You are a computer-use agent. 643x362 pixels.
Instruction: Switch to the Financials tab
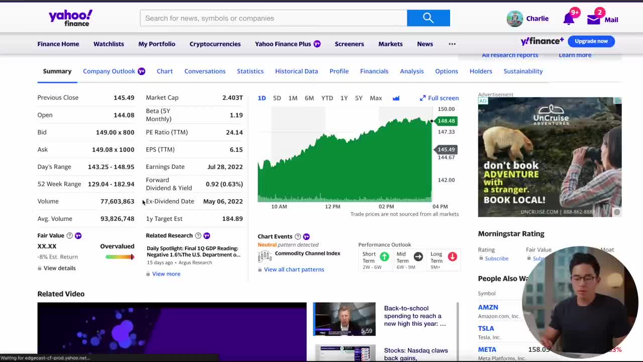tap(374, 71)
